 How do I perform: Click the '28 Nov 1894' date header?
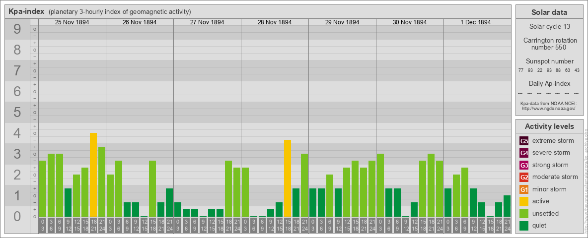(x=275, y=22)
